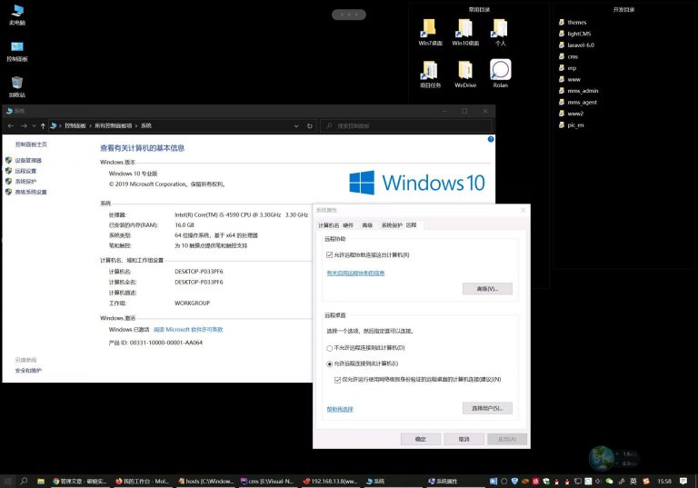
Task: Open the mms_admin folder entry
Action: point(579,91)
